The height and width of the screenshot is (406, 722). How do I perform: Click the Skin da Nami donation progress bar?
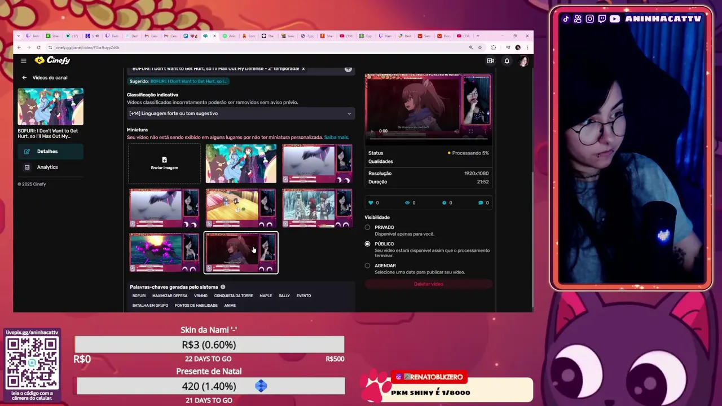point(209,345)
